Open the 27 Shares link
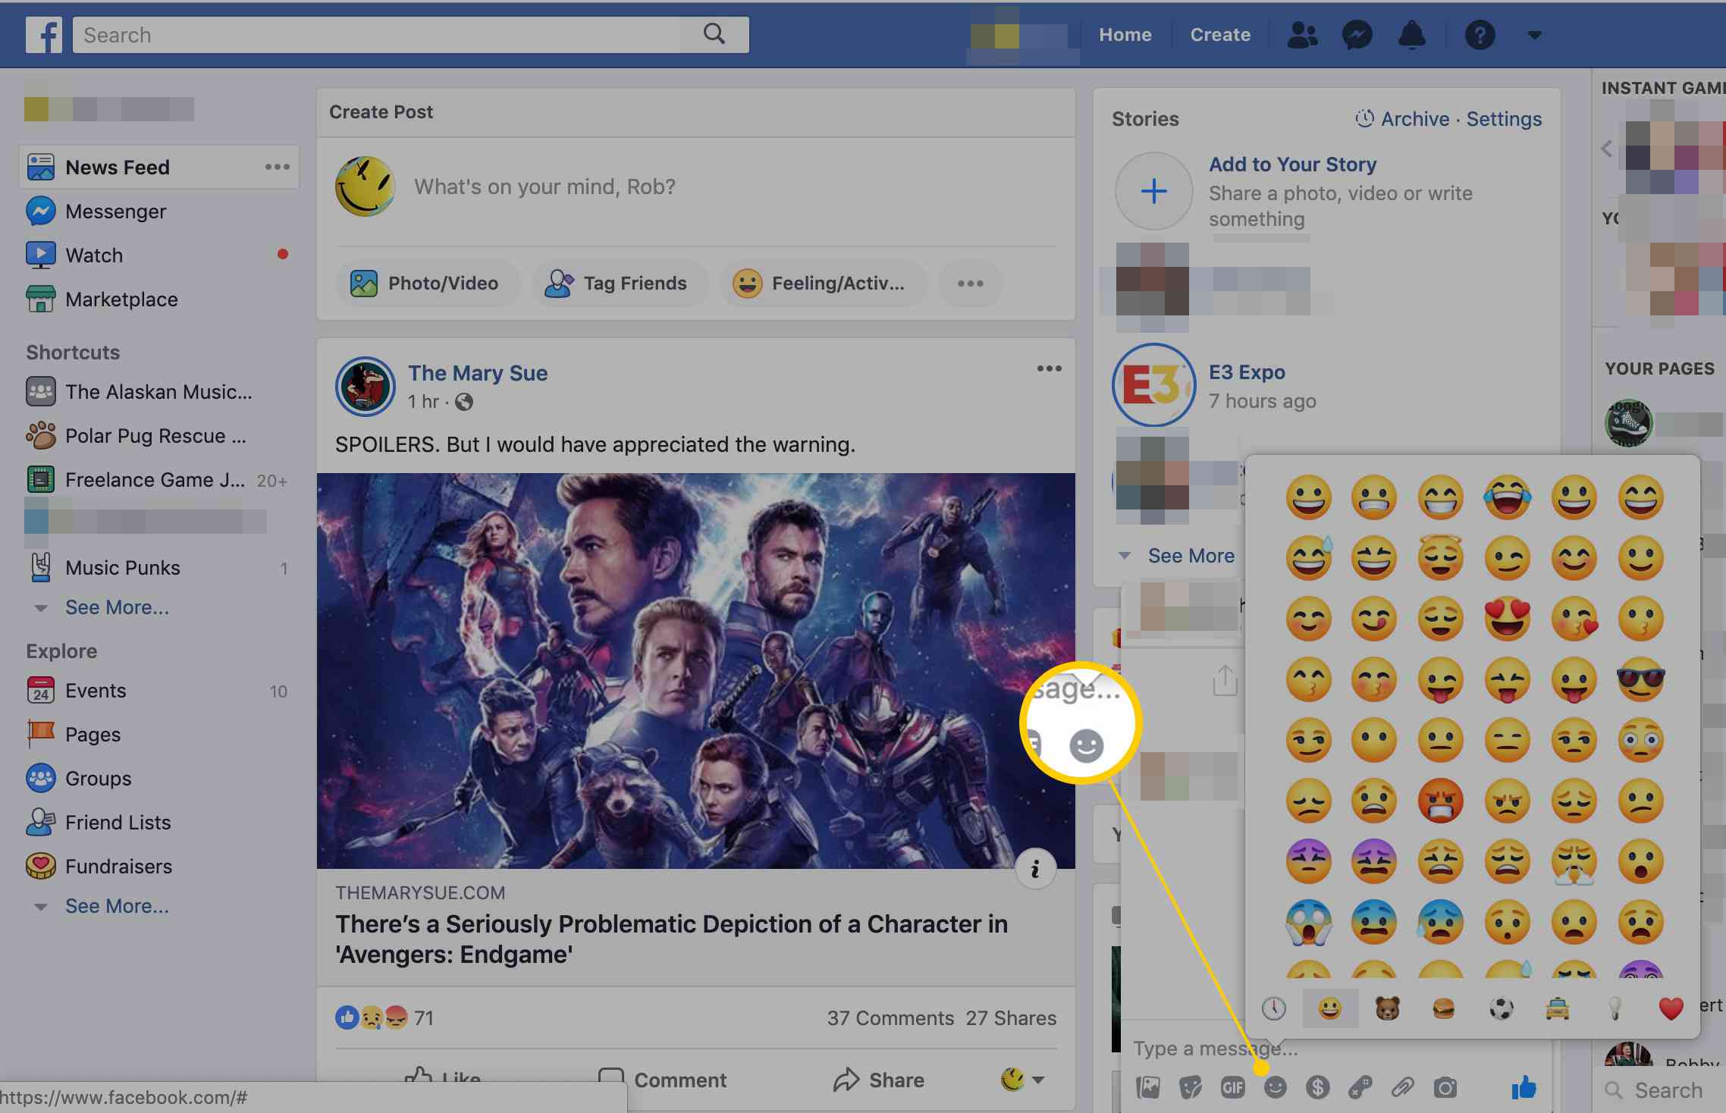The image size is (1726, 1113). pyautogui.click(x=1011, y=1018)
